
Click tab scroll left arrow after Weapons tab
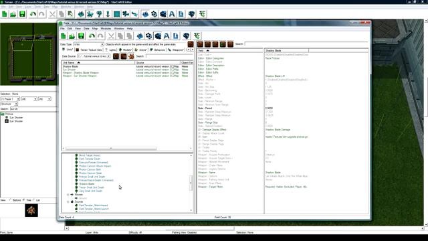[x=189, y=50]
